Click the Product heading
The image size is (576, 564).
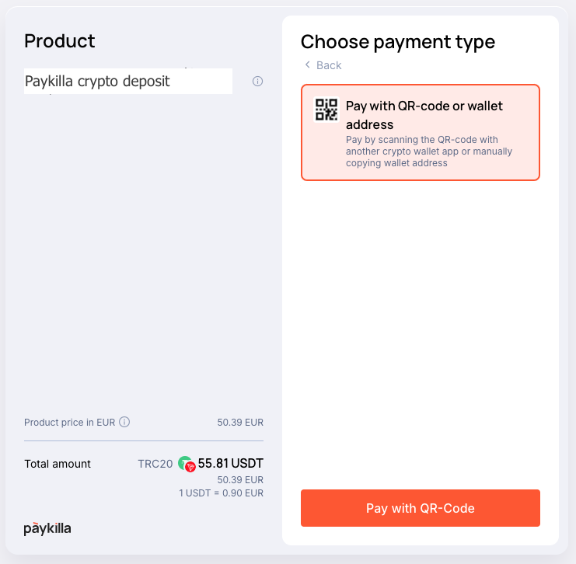click(x=60, y=40)
